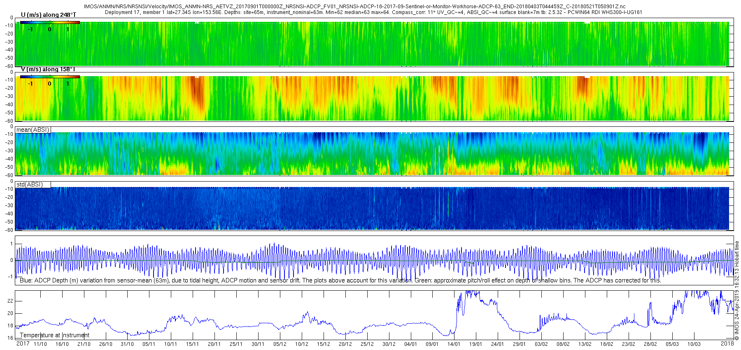This screenshot has height=350, width=741.
Task: Click the 'Blue: ADCP Depth (m) variation' caption
Action: point(340,280)
